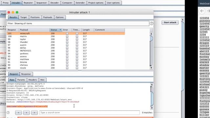210x118 pixels.
Task: Click 'monkey' in the password list window
Action: tap(204, 57)
